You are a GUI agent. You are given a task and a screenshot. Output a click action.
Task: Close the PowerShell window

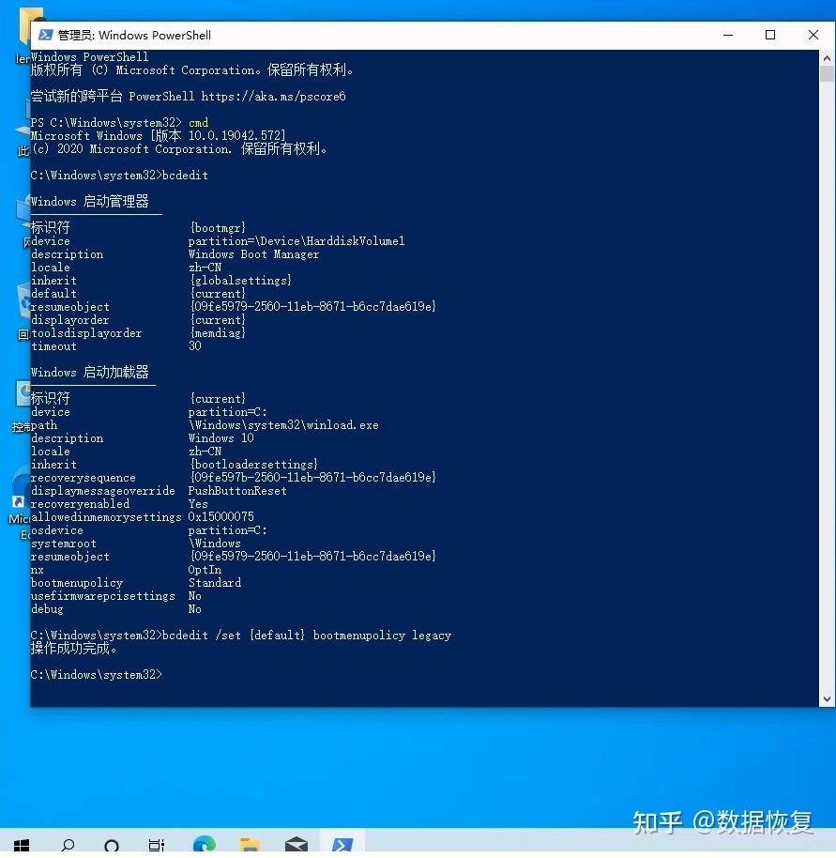pyautogui.click(x=813, y=35)
